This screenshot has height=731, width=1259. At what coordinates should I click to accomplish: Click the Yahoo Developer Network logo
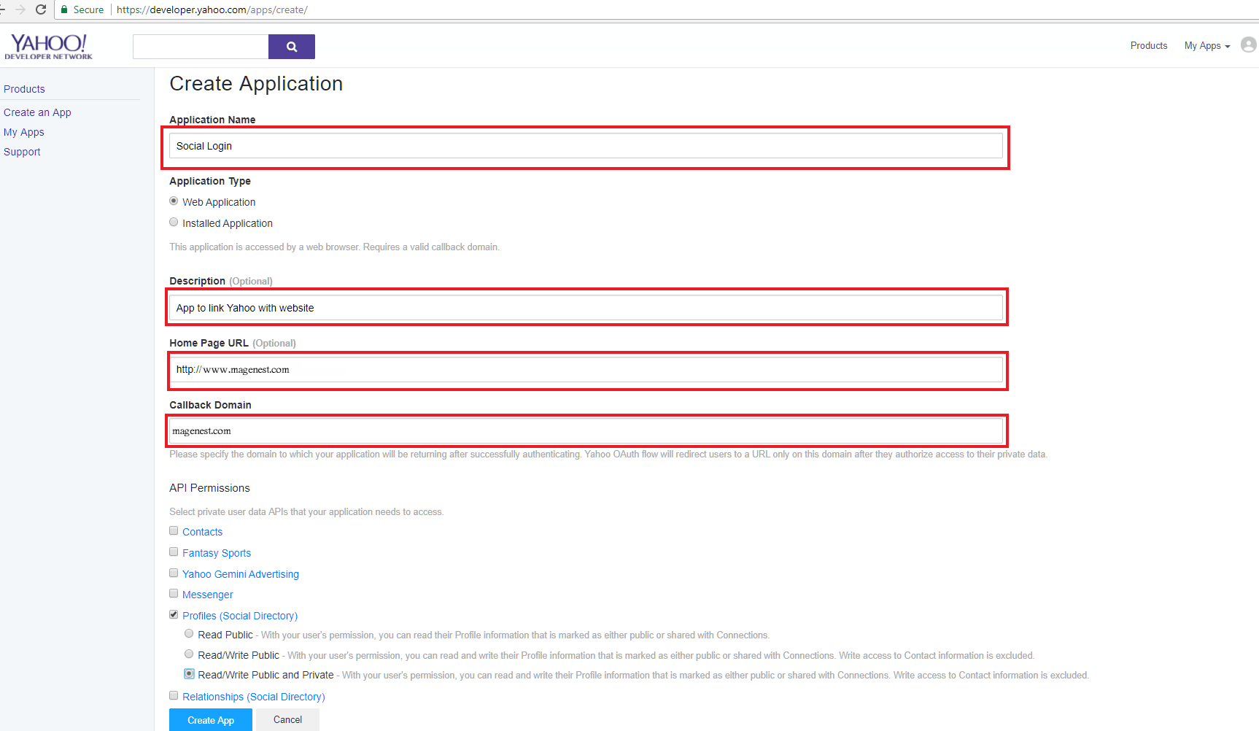[x=48, y=46]
